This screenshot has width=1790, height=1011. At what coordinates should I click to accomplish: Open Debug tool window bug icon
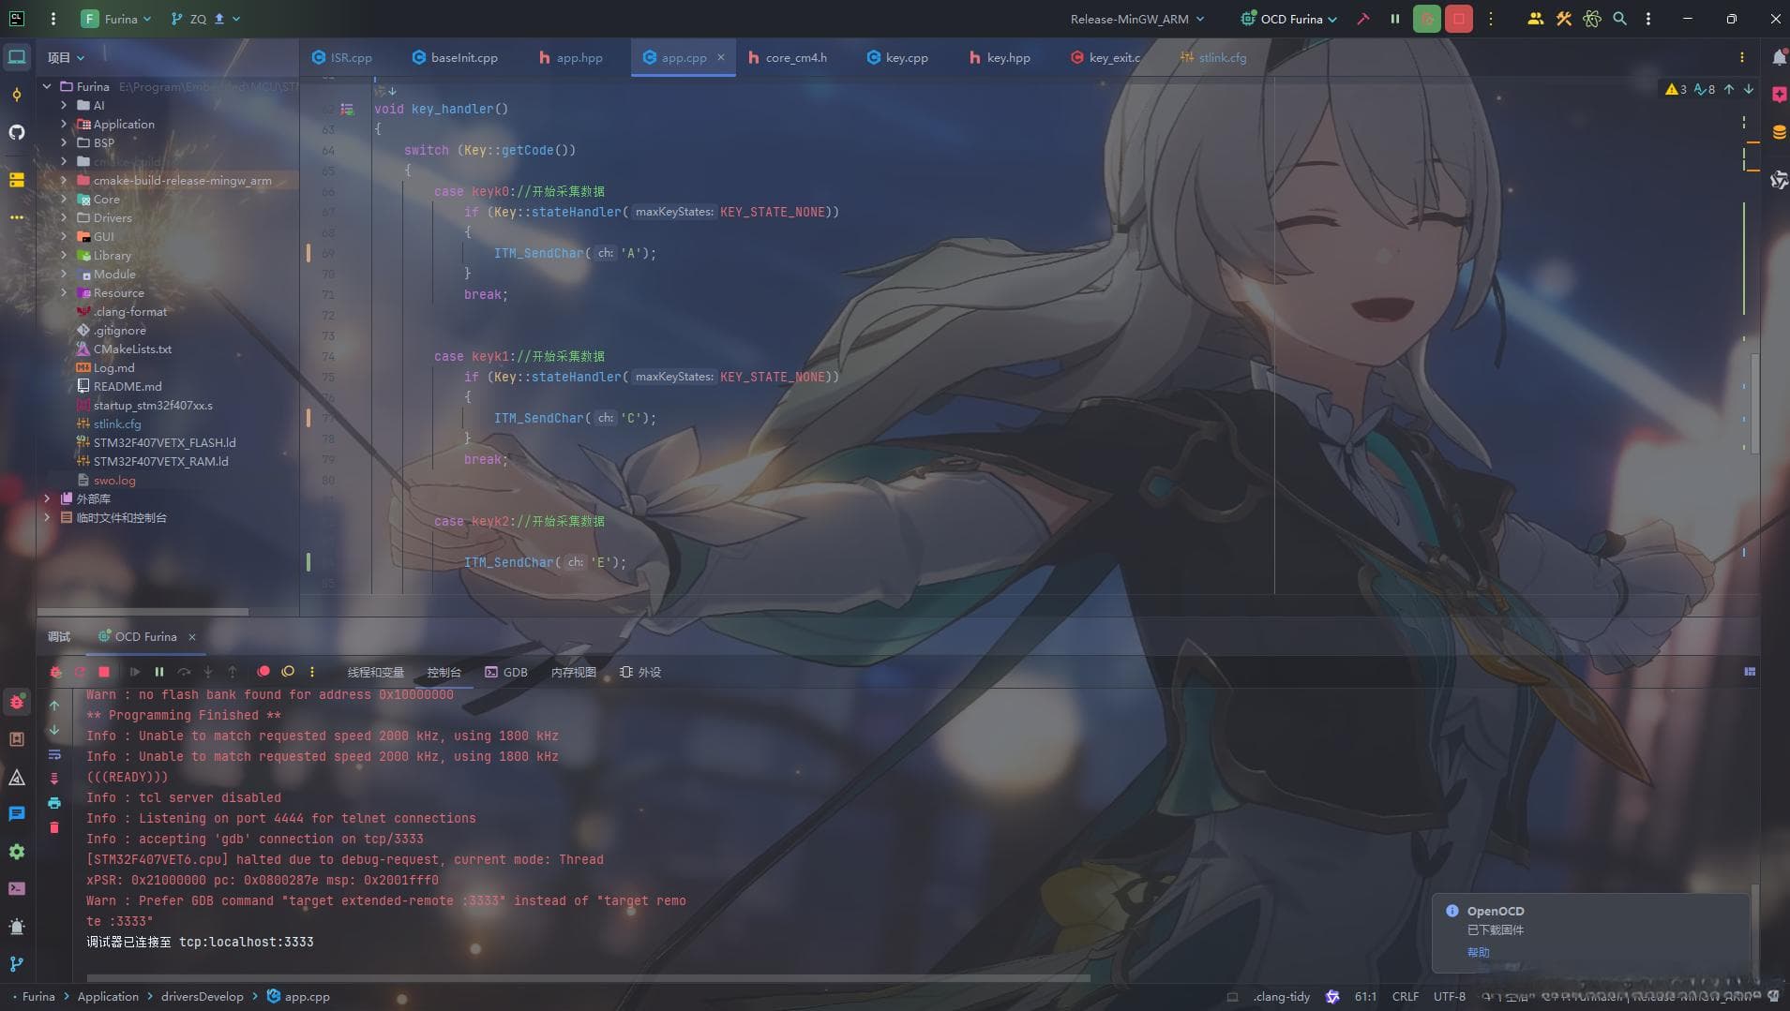pyautogui.click(x=17, y=702)
